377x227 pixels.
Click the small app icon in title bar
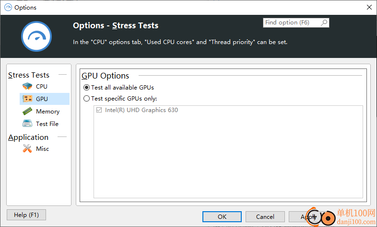pos(8,8)
